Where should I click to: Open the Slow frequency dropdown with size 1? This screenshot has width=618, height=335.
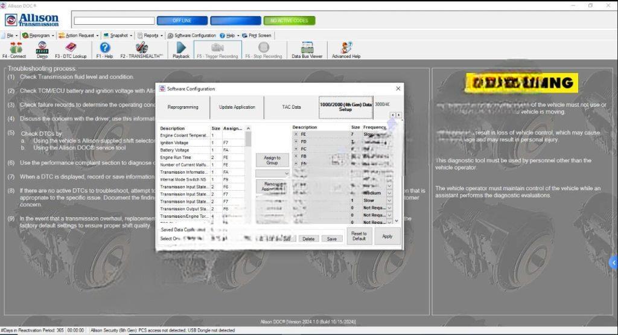[x=389, y=200]
